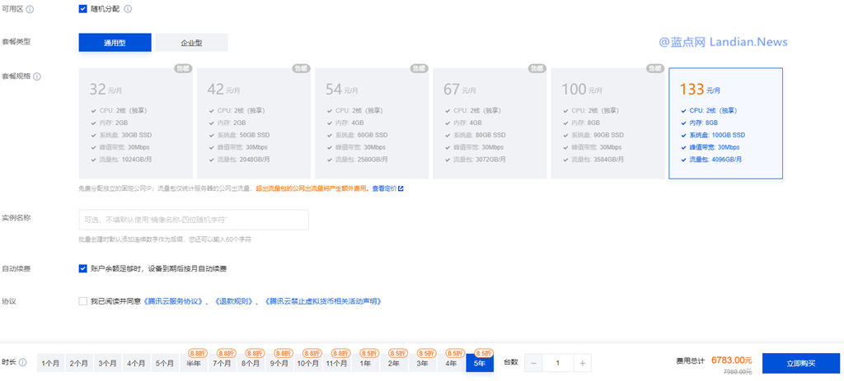This screenshot has width=844, height=381.
Task: Choose the 4年 duration
Action: [x=451, y=363]
